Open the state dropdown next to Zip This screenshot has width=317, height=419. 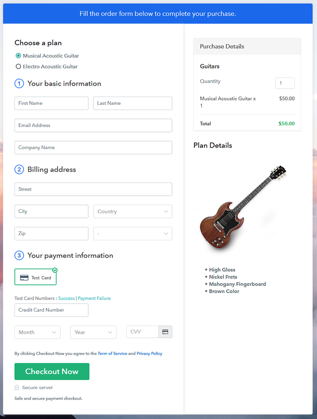coord(132,234)
